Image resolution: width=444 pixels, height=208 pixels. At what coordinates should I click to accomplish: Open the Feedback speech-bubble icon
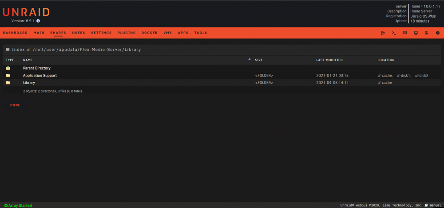coord(405,33)
